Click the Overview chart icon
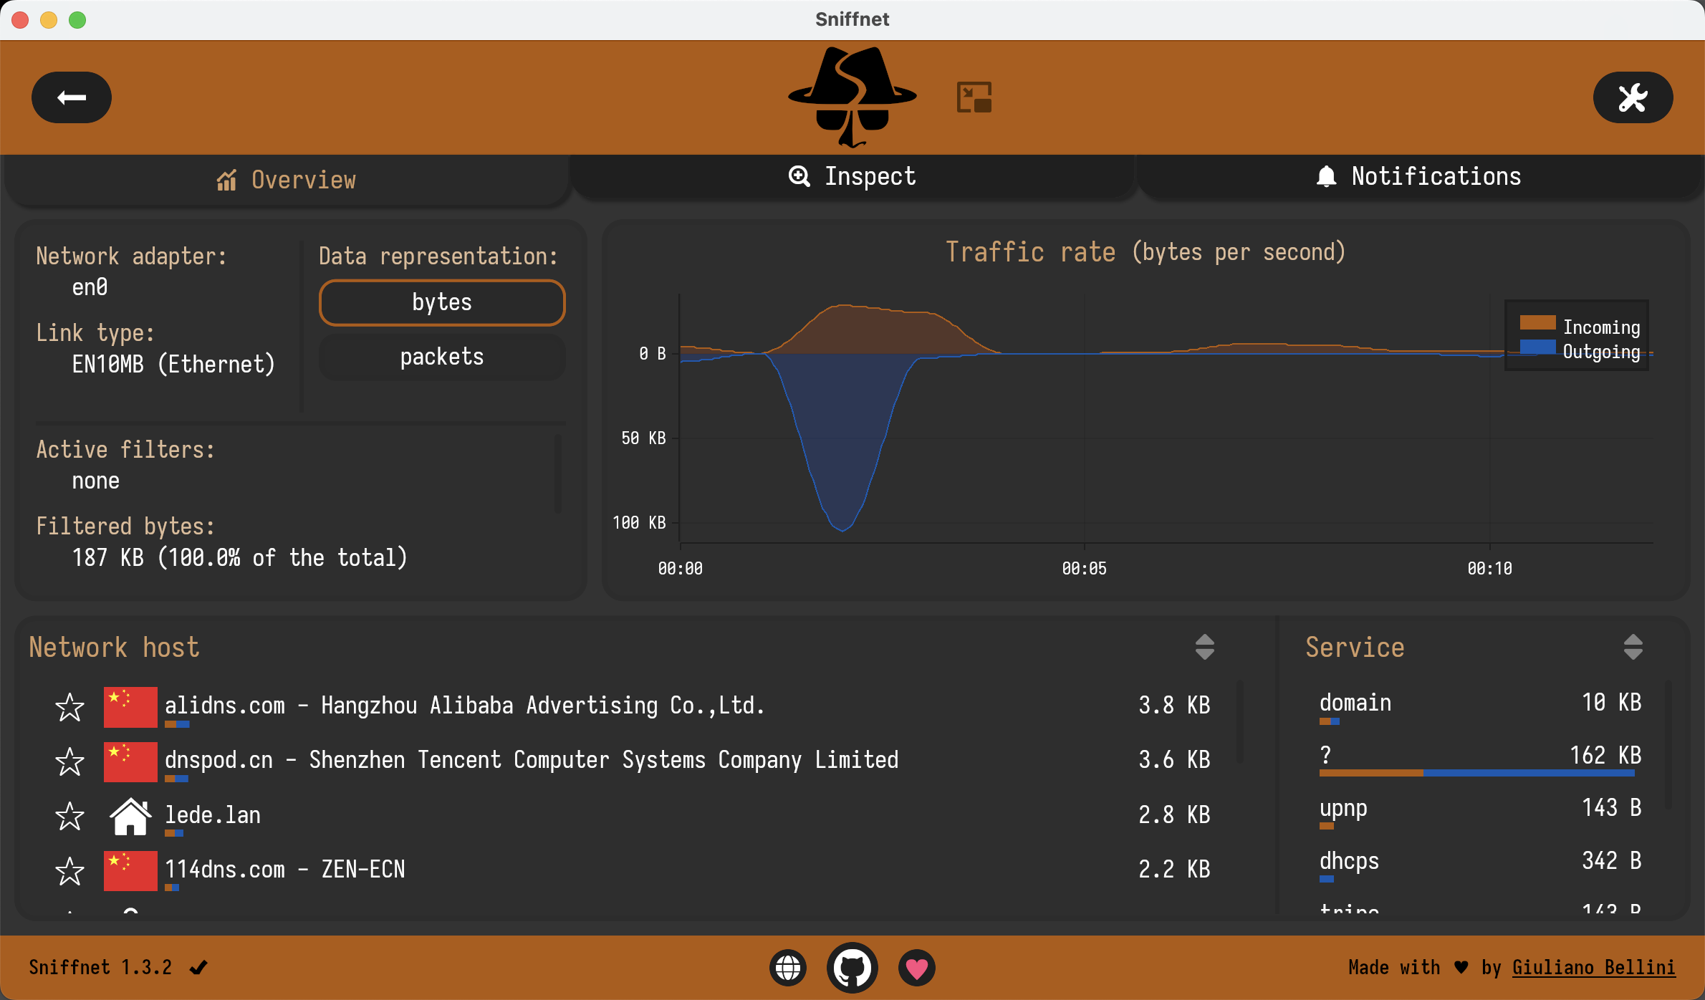This screenshot has width=1705, height=1000. (x=226, y=180)
